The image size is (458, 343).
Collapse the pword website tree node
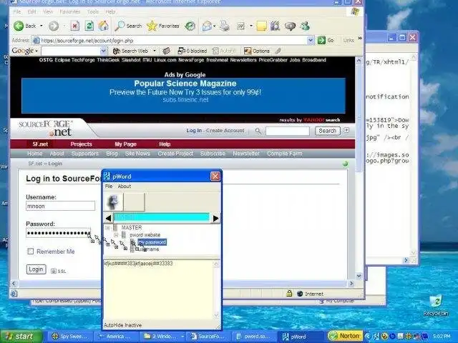coord(116,235)
